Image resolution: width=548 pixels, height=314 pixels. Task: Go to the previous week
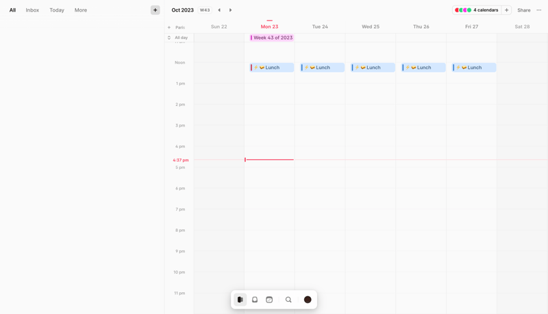pos(219,10)
